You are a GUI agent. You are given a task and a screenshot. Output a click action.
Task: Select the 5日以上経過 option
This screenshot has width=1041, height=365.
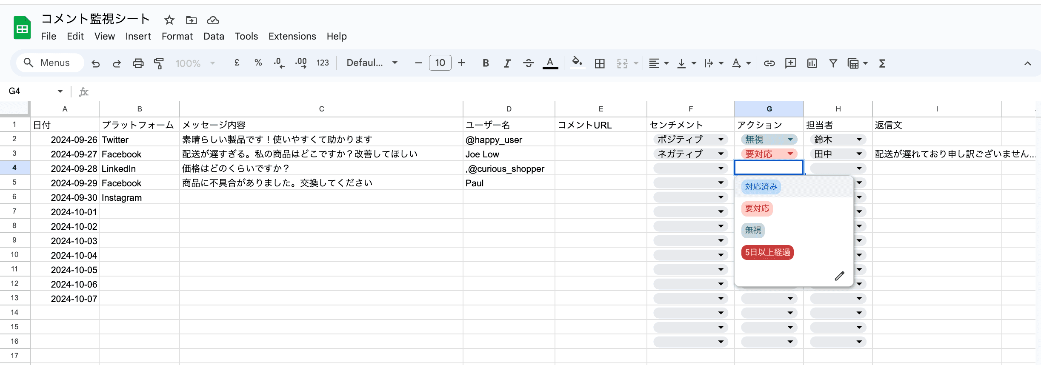tap(767, 252)
